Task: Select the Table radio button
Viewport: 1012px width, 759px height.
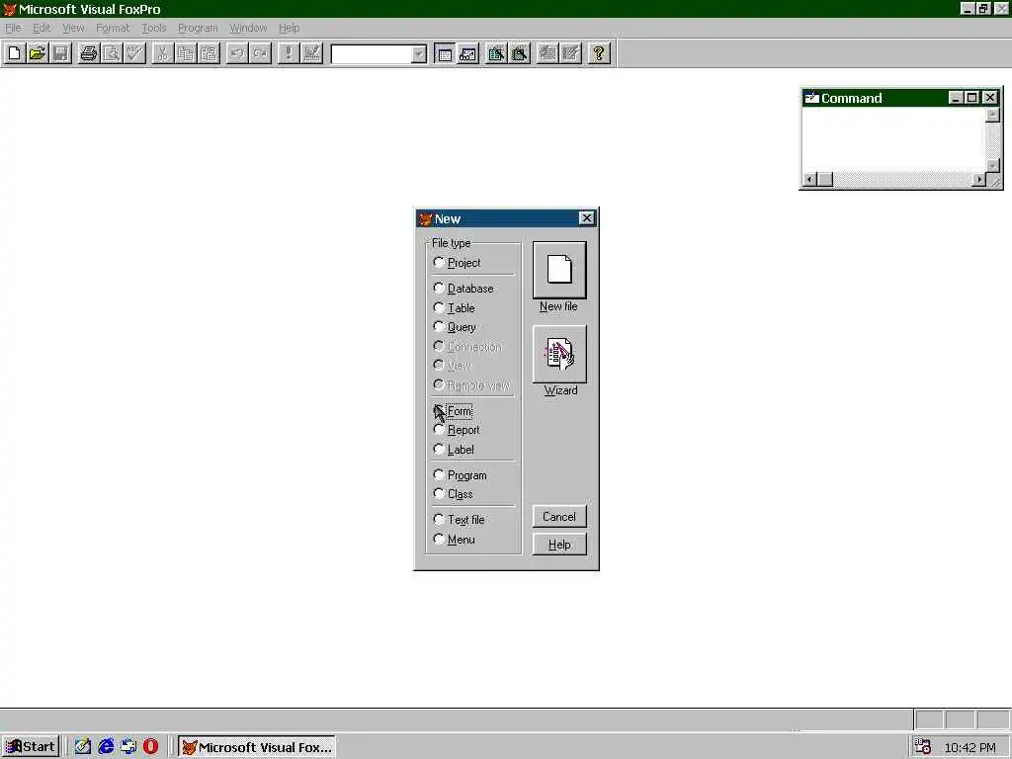Action: pos(439,307)
